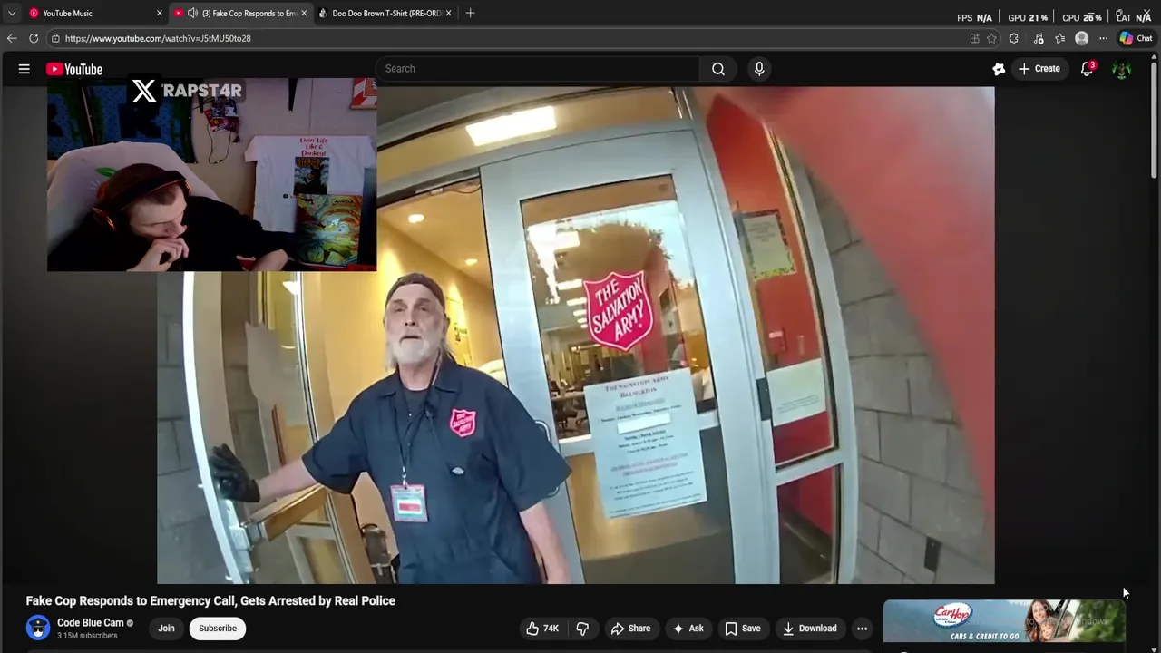Click the page vertical scrollbar

[1154, 118]
